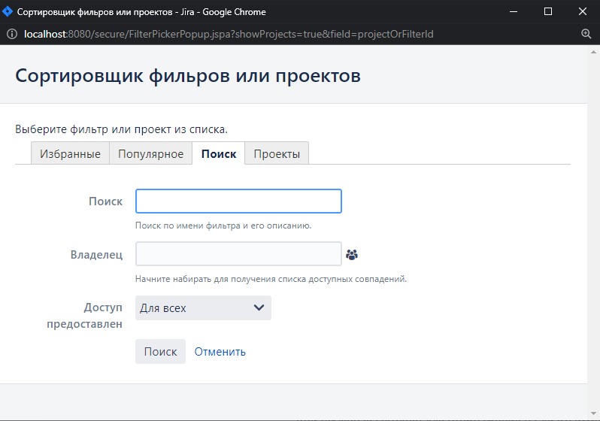Click text Выберите фильтр или проект из списка
Image resolution: width=600 pixels, height=421 pixels.
121,129
